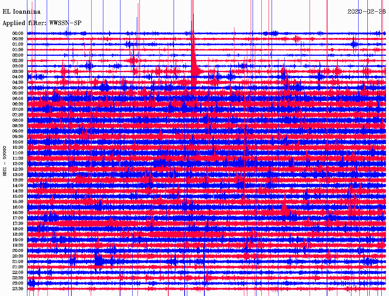
Task: Select the 22:30 time label
Action: (x=18, y=278)
